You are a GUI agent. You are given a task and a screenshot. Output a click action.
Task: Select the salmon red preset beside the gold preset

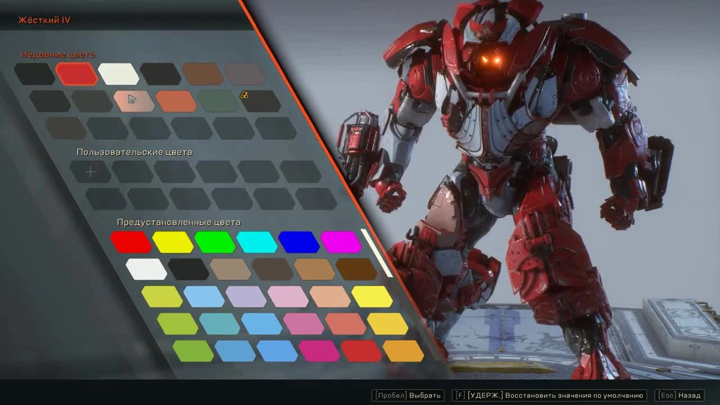point(346,323)
